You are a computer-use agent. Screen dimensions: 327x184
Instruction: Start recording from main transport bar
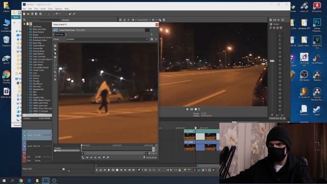(97, 170)
